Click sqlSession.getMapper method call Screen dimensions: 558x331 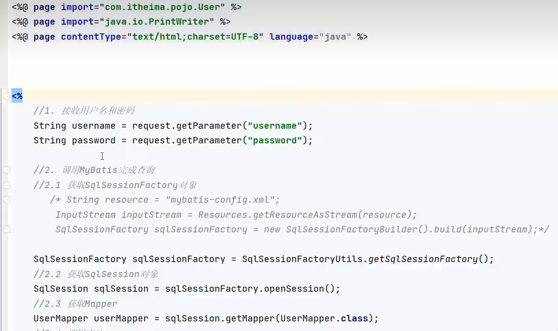[x=220, y=318]
